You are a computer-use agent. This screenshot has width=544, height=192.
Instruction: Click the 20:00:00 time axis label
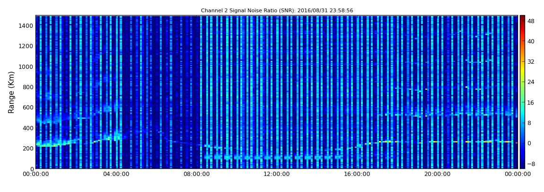[437, 175]
